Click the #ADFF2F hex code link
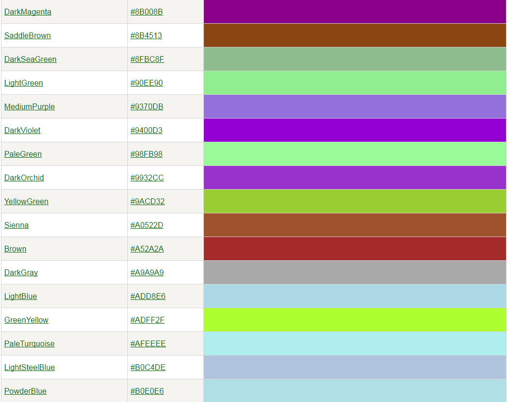 pyautogui.click(x=147, y=320)
